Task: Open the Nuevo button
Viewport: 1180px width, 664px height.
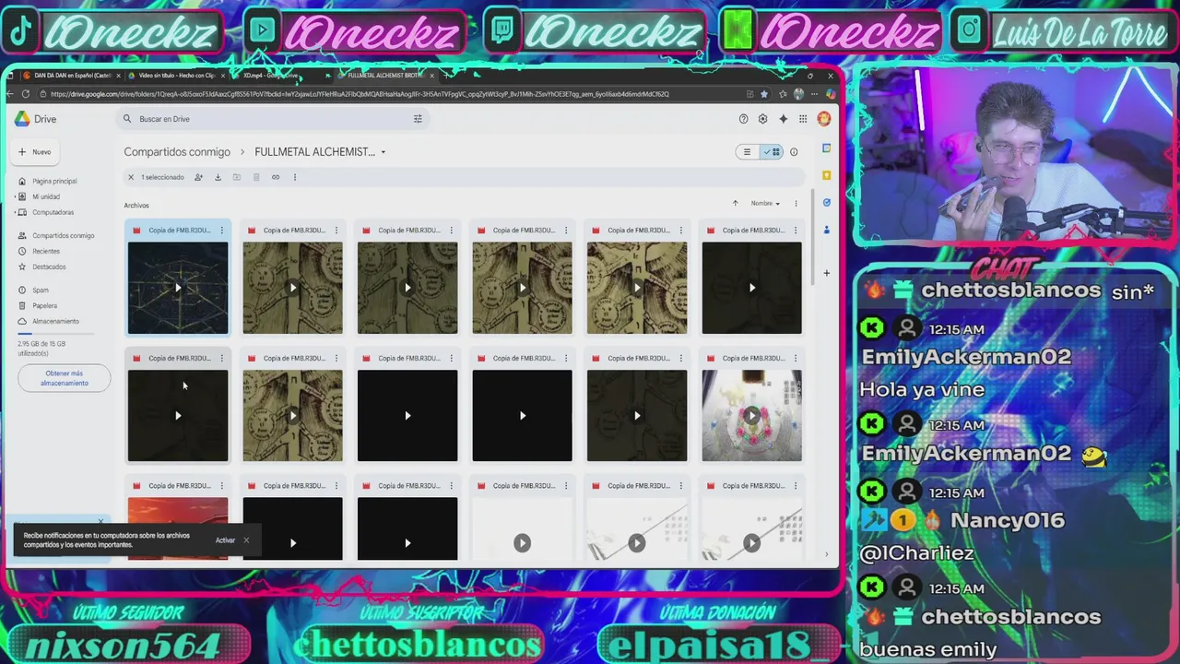Action: (x=35, y=152)
